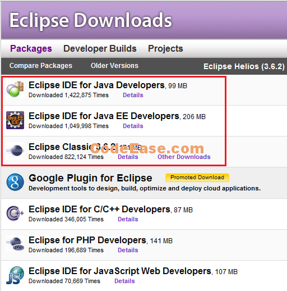Open the Projects tab
The width and height of the screenshot is (287, 291).
165,49
